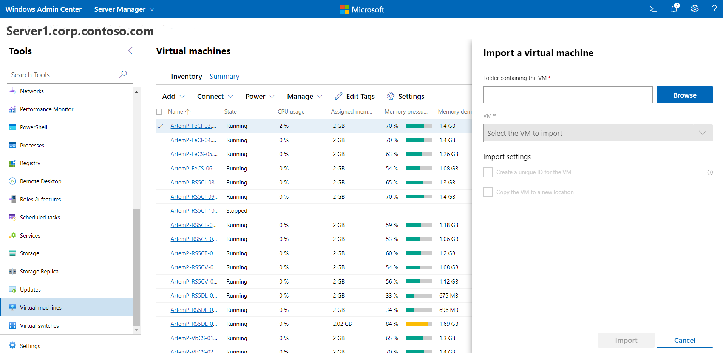
Task: Open the Manage menu
Action: (304, 96)
